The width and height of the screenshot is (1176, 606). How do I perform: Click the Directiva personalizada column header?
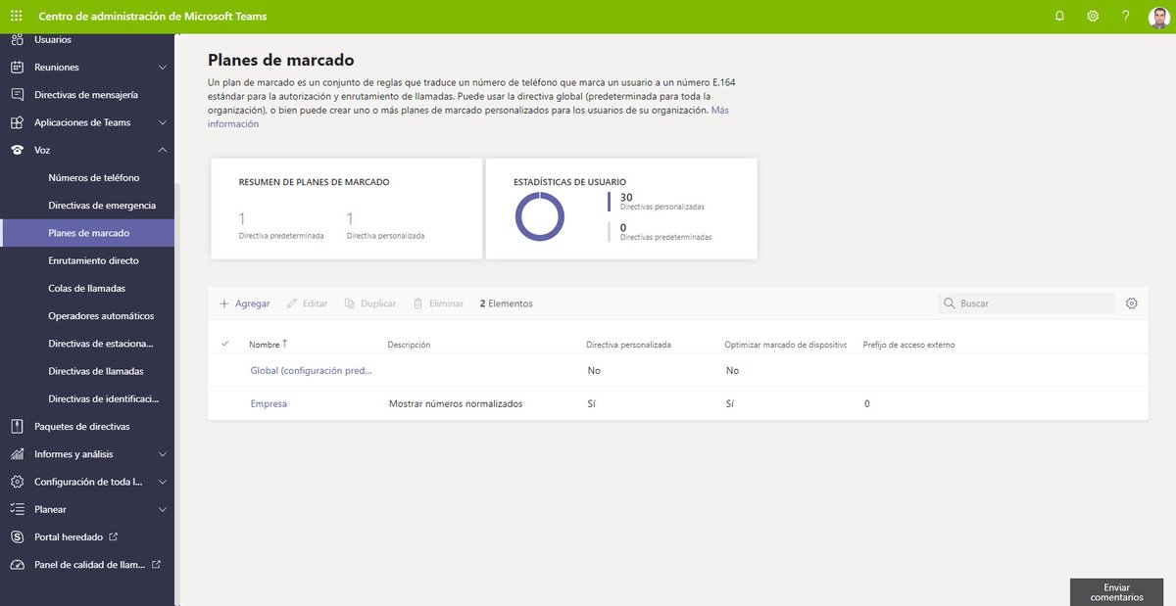628,345
